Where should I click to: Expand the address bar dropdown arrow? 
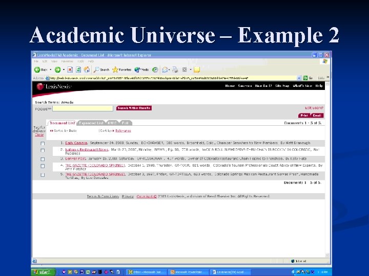pos(299,78)
